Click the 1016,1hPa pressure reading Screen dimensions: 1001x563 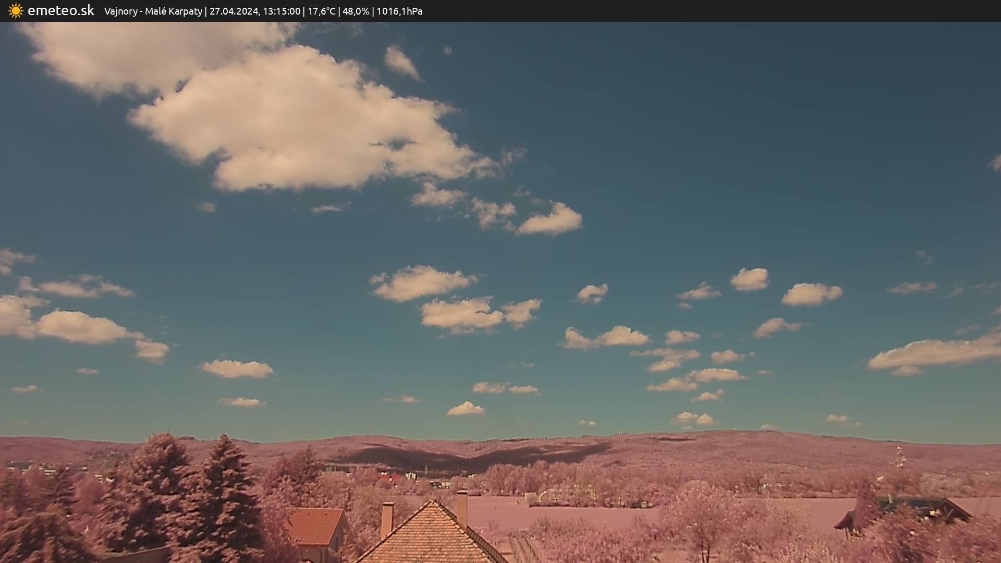point(399,11)
